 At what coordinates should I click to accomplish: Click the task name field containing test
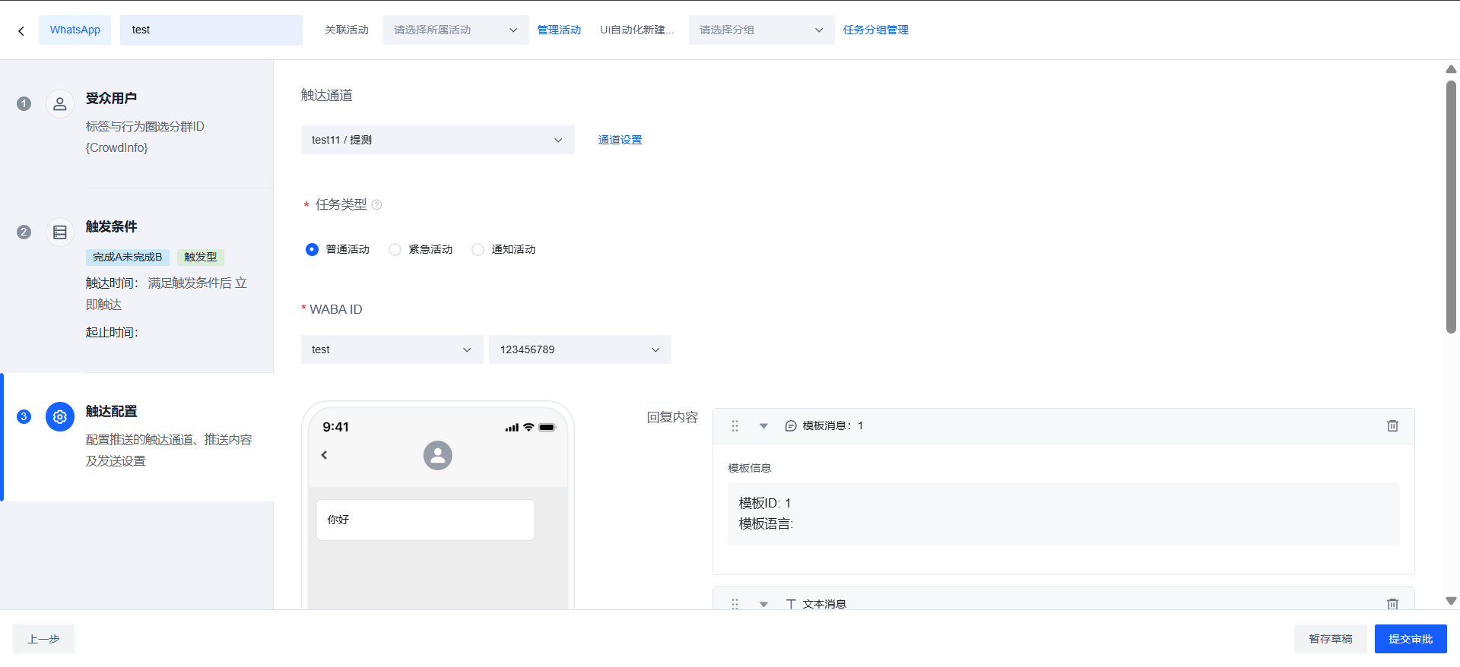pyautogui.click(x=211, y=30)
